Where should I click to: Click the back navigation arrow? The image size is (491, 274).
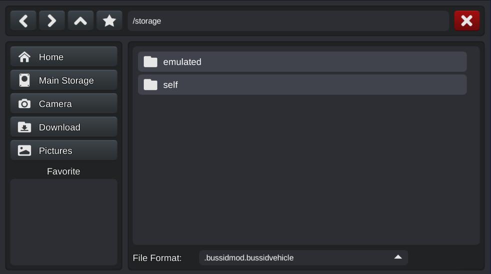click(23, 21)
